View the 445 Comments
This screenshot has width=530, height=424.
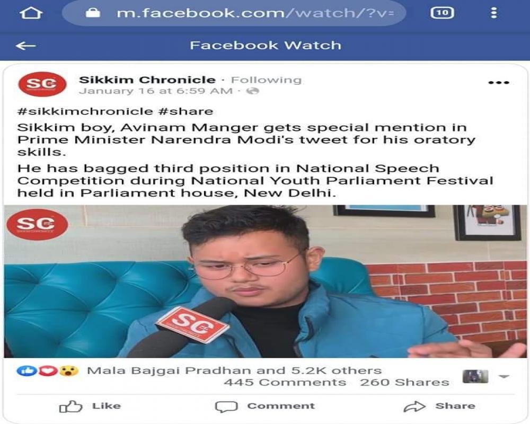point(285,383)
